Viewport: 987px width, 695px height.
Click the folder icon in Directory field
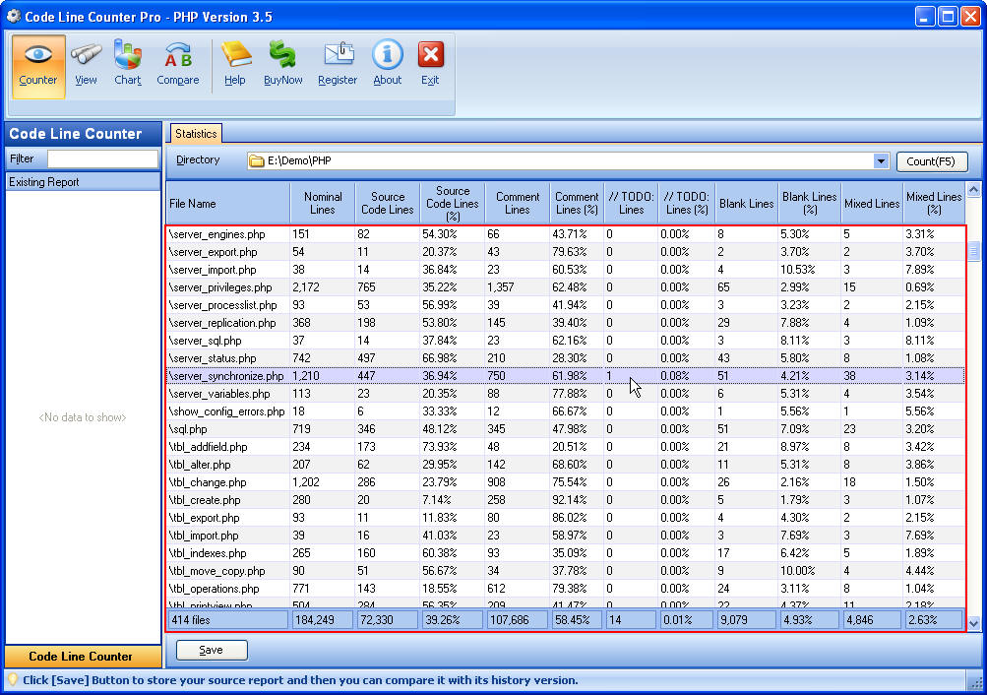tap(256, 160)
